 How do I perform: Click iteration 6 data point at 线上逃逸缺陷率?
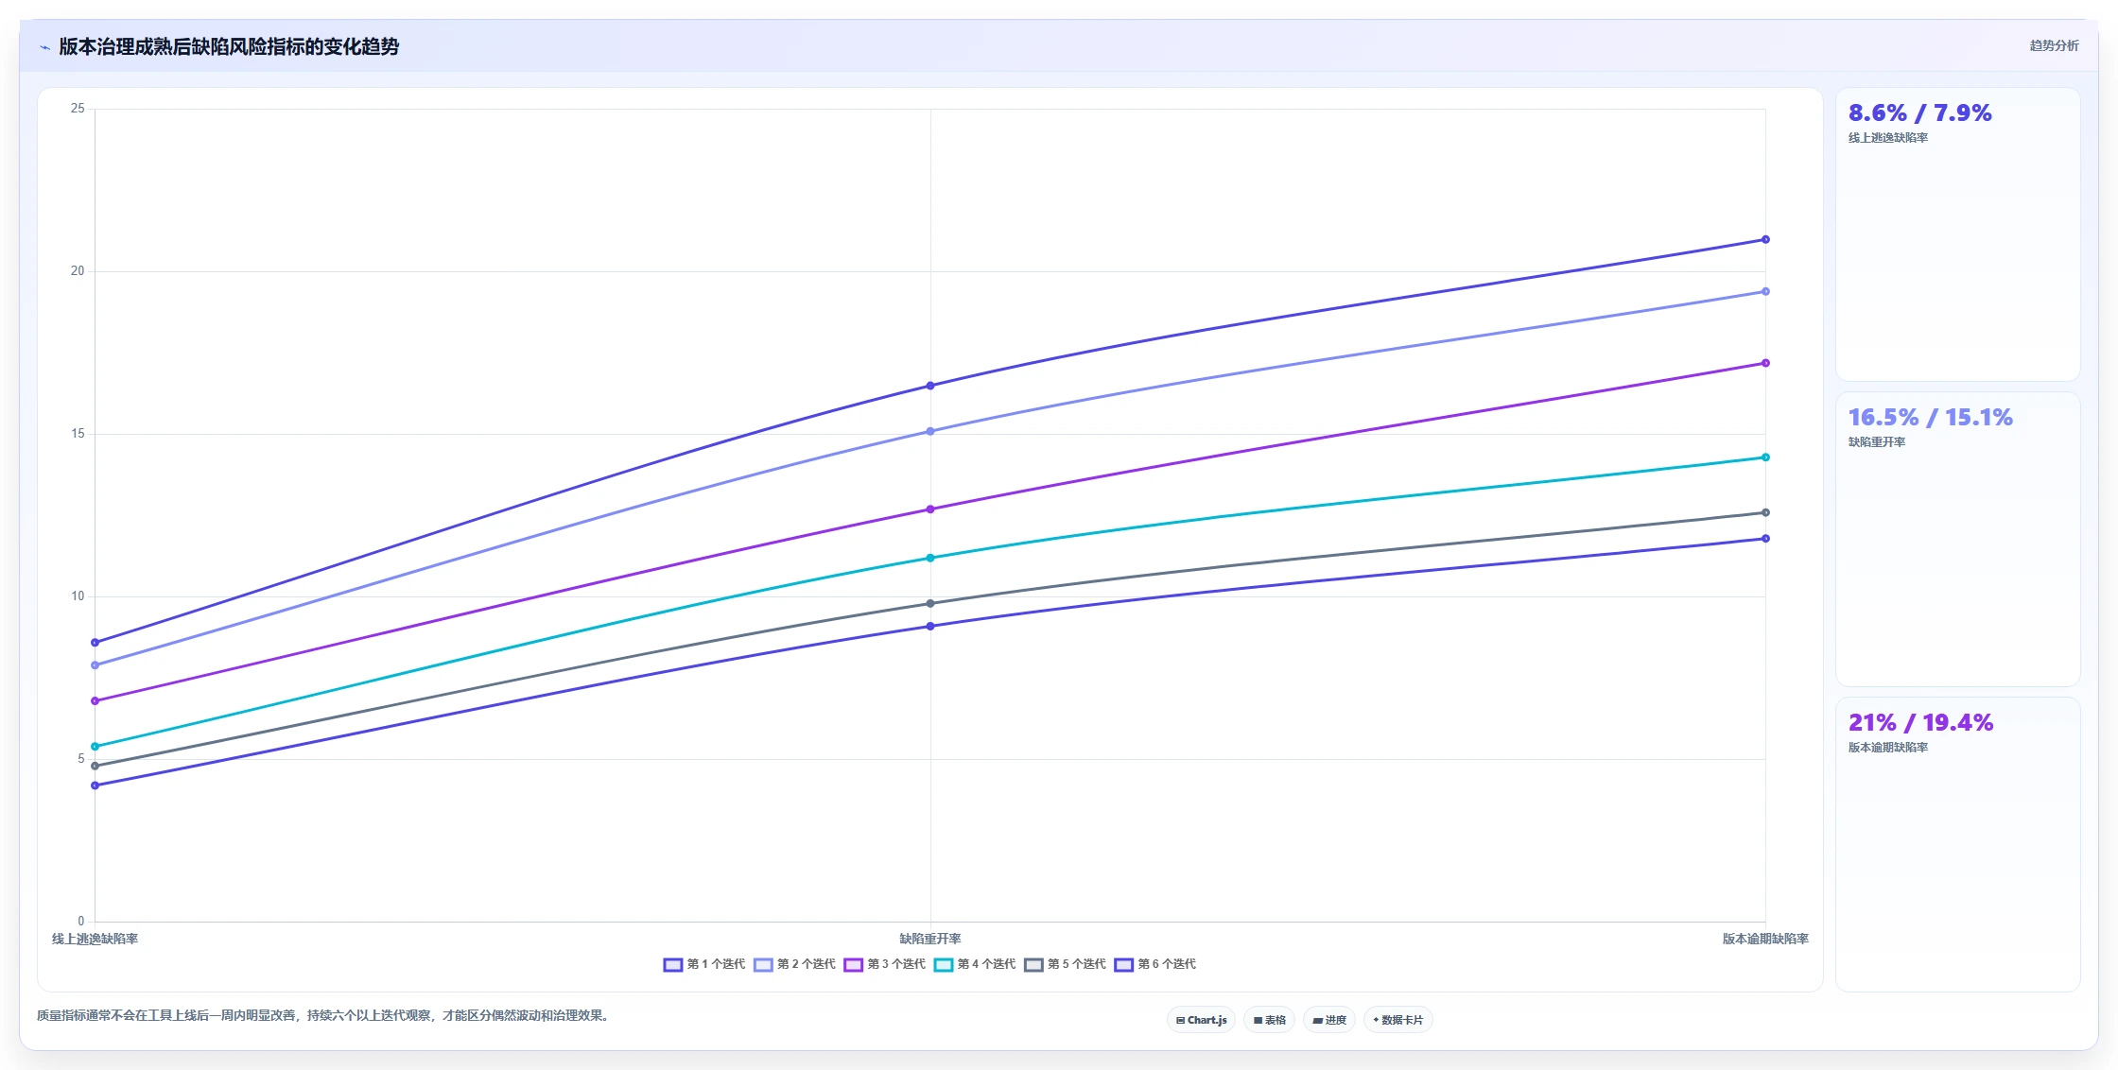(95, 785)
